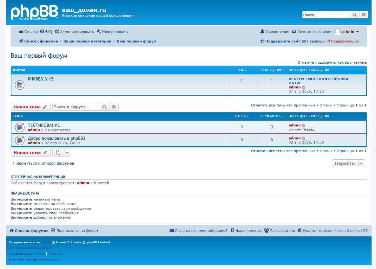Click the forum search magnifier button
This screenshot has width=376, height=269.
click(104, 107)
